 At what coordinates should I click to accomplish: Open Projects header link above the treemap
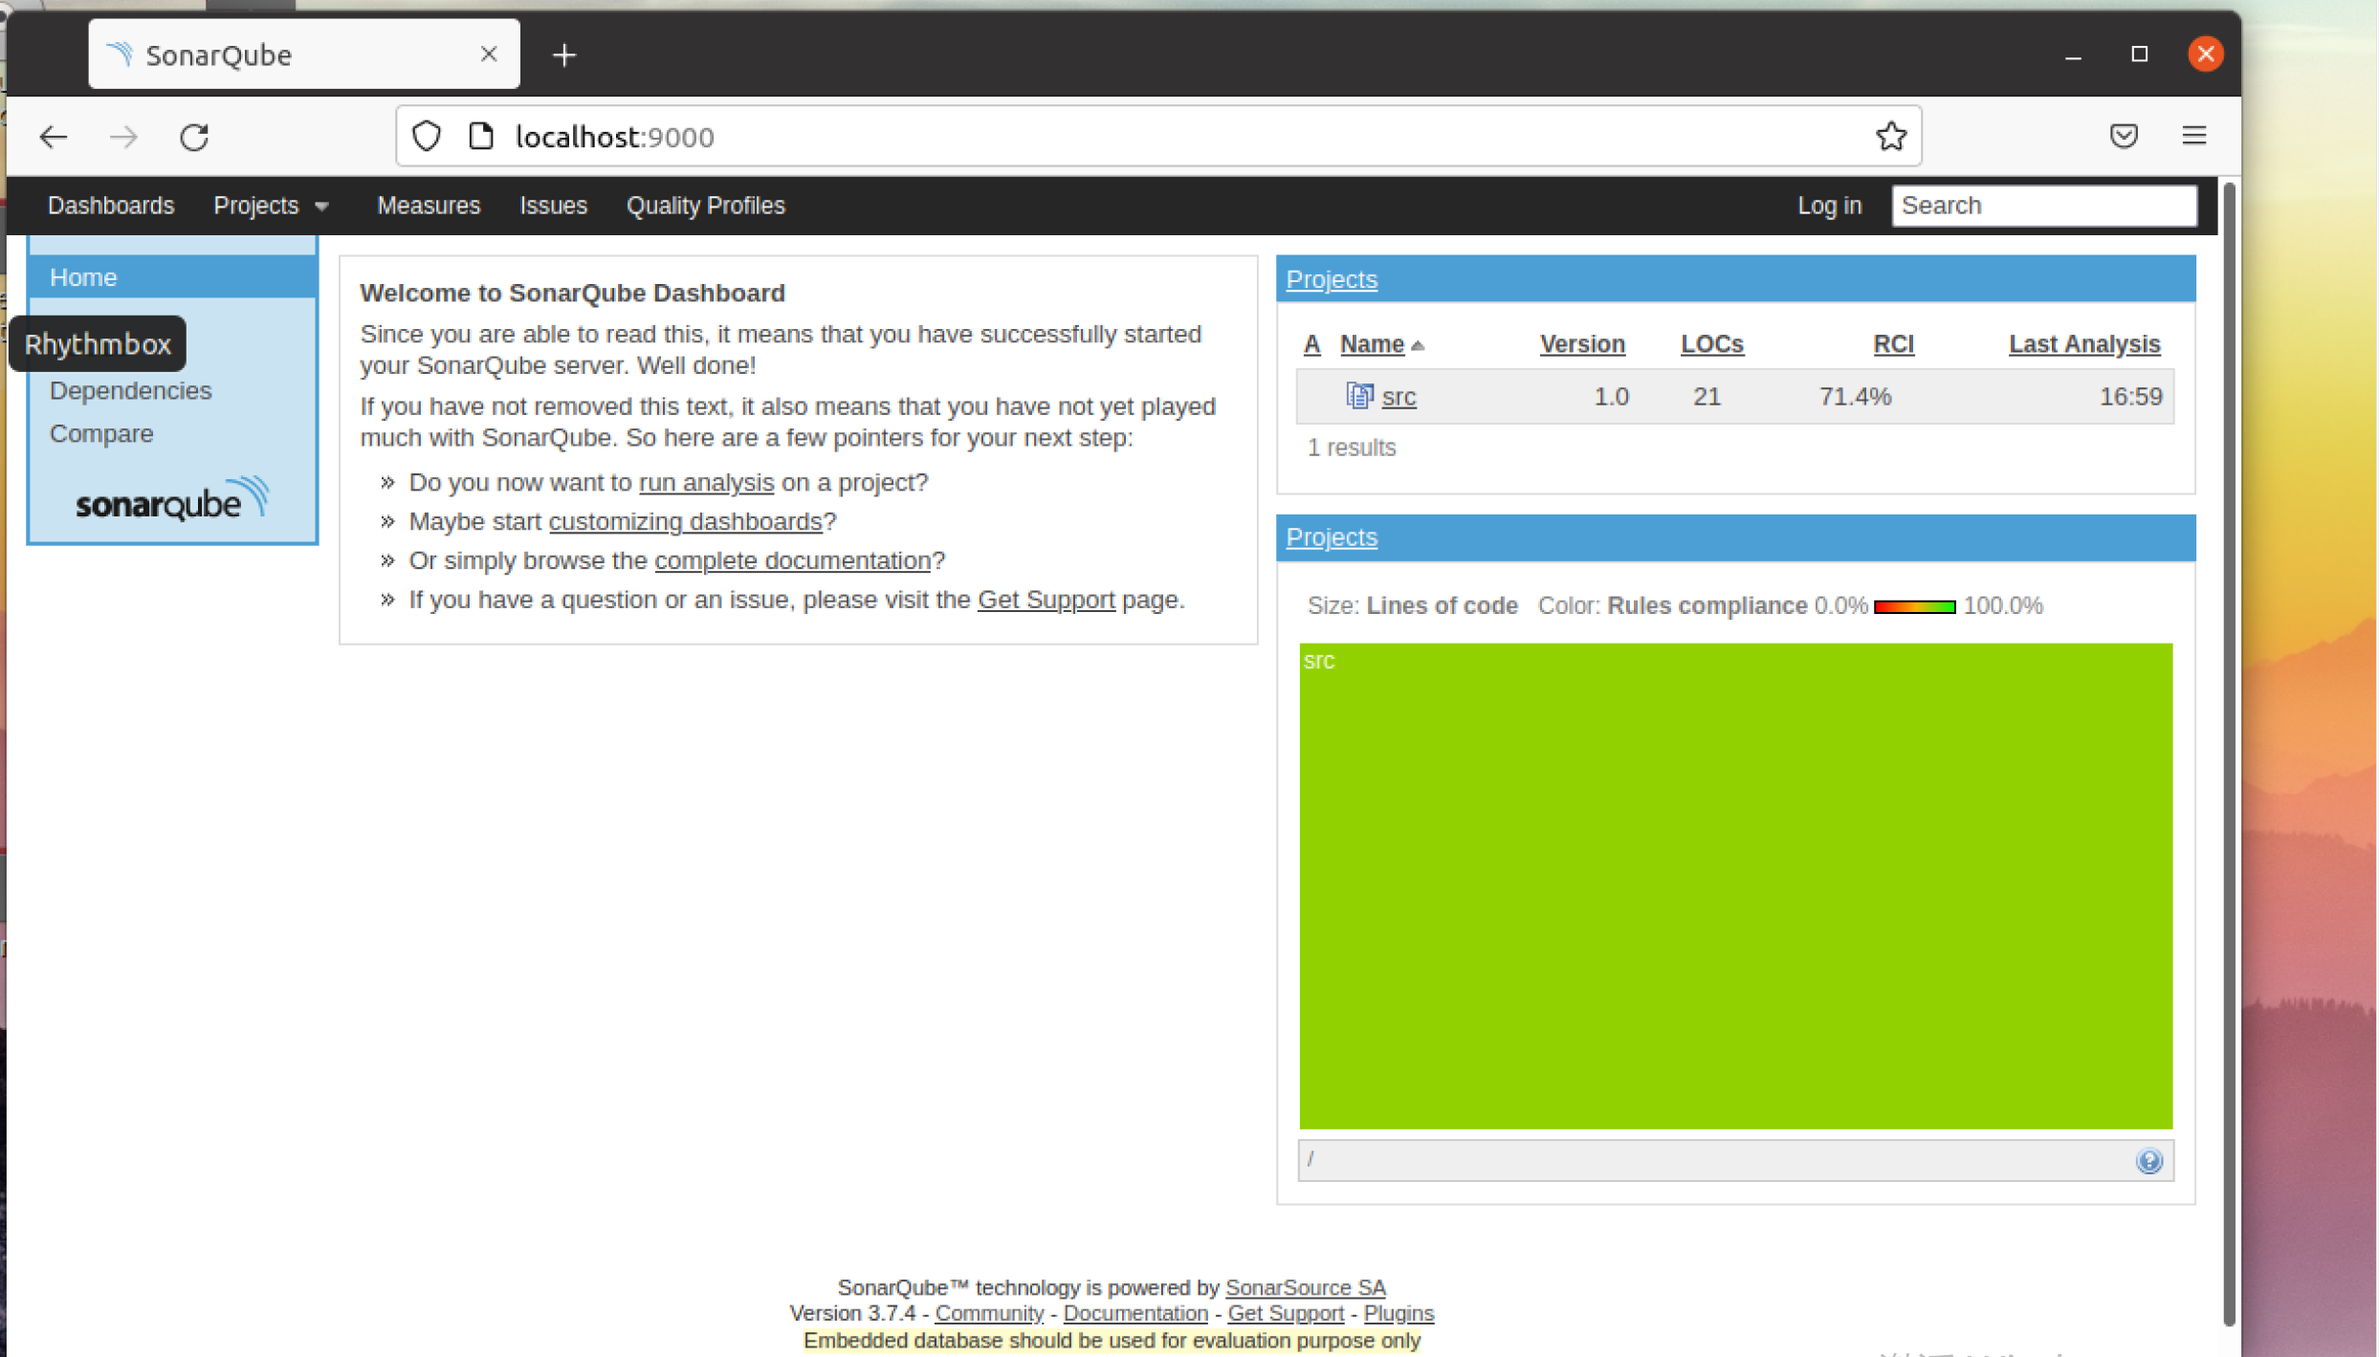1331,537
